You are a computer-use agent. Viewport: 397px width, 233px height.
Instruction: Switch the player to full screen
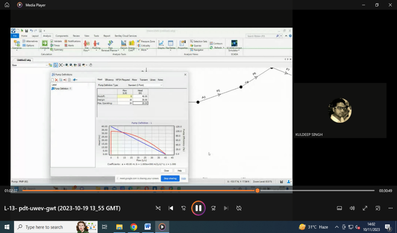tap(365, 208)
